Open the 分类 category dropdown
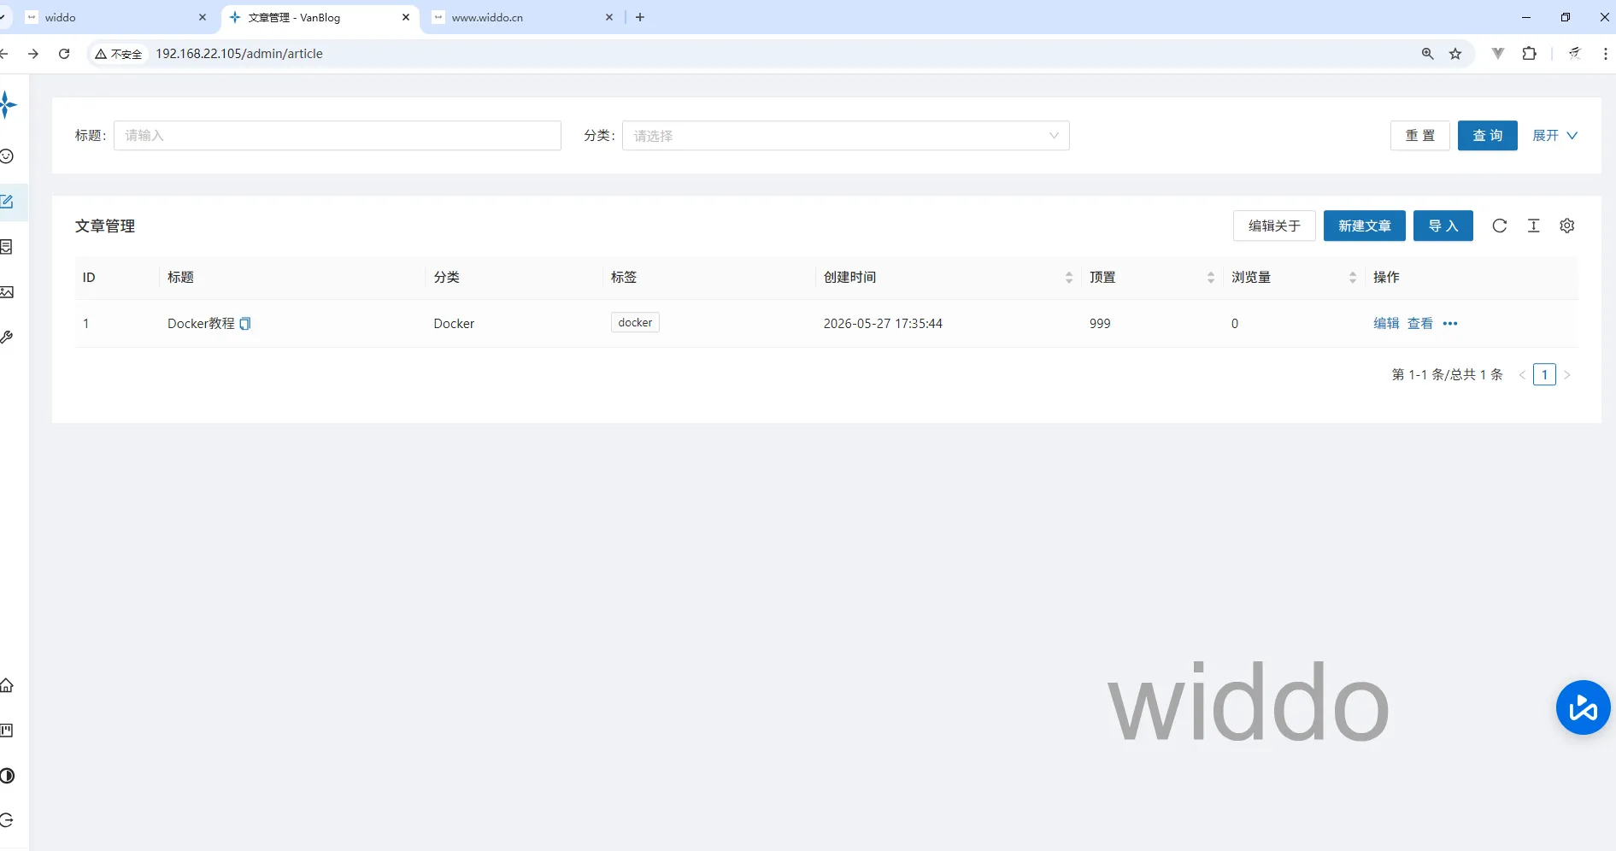This screenshot has width=1616, height=851. click(846, 136)
